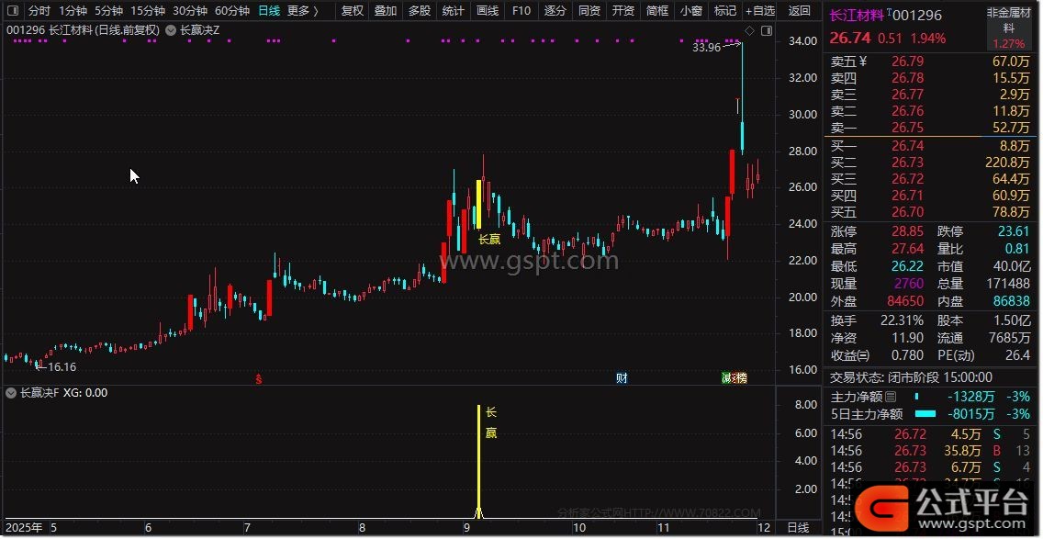Add stock via +自选 button
This screenshot has width=1043, height=539.
pos(759,11)
